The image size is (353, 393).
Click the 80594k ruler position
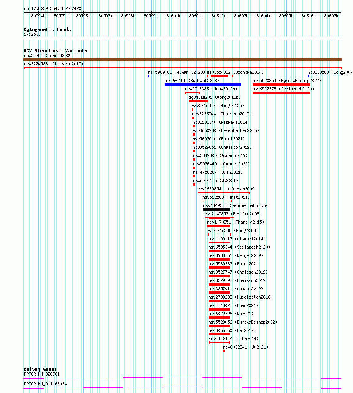pos(38,16)
